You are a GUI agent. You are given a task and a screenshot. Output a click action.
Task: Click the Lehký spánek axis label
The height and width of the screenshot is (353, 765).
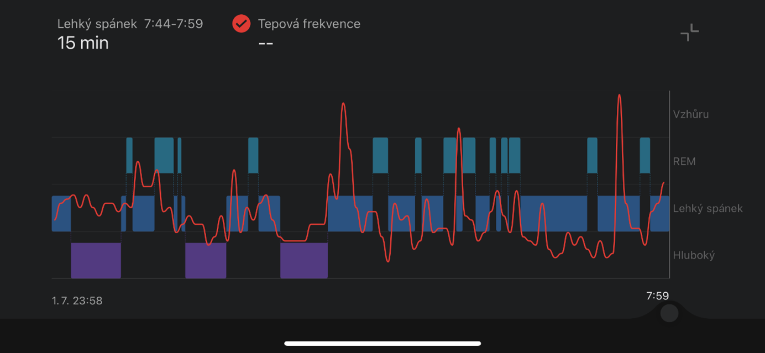(x=708, y=209)
